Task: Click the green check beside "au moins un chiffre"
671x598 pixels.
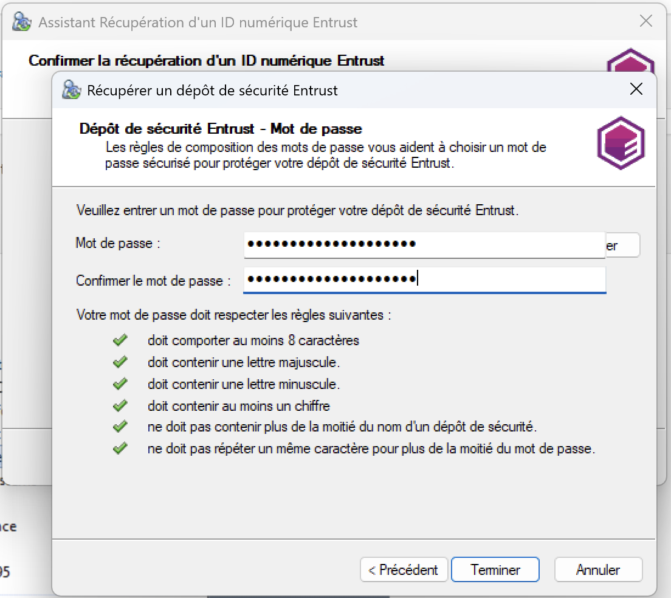Action: point(120,405)
